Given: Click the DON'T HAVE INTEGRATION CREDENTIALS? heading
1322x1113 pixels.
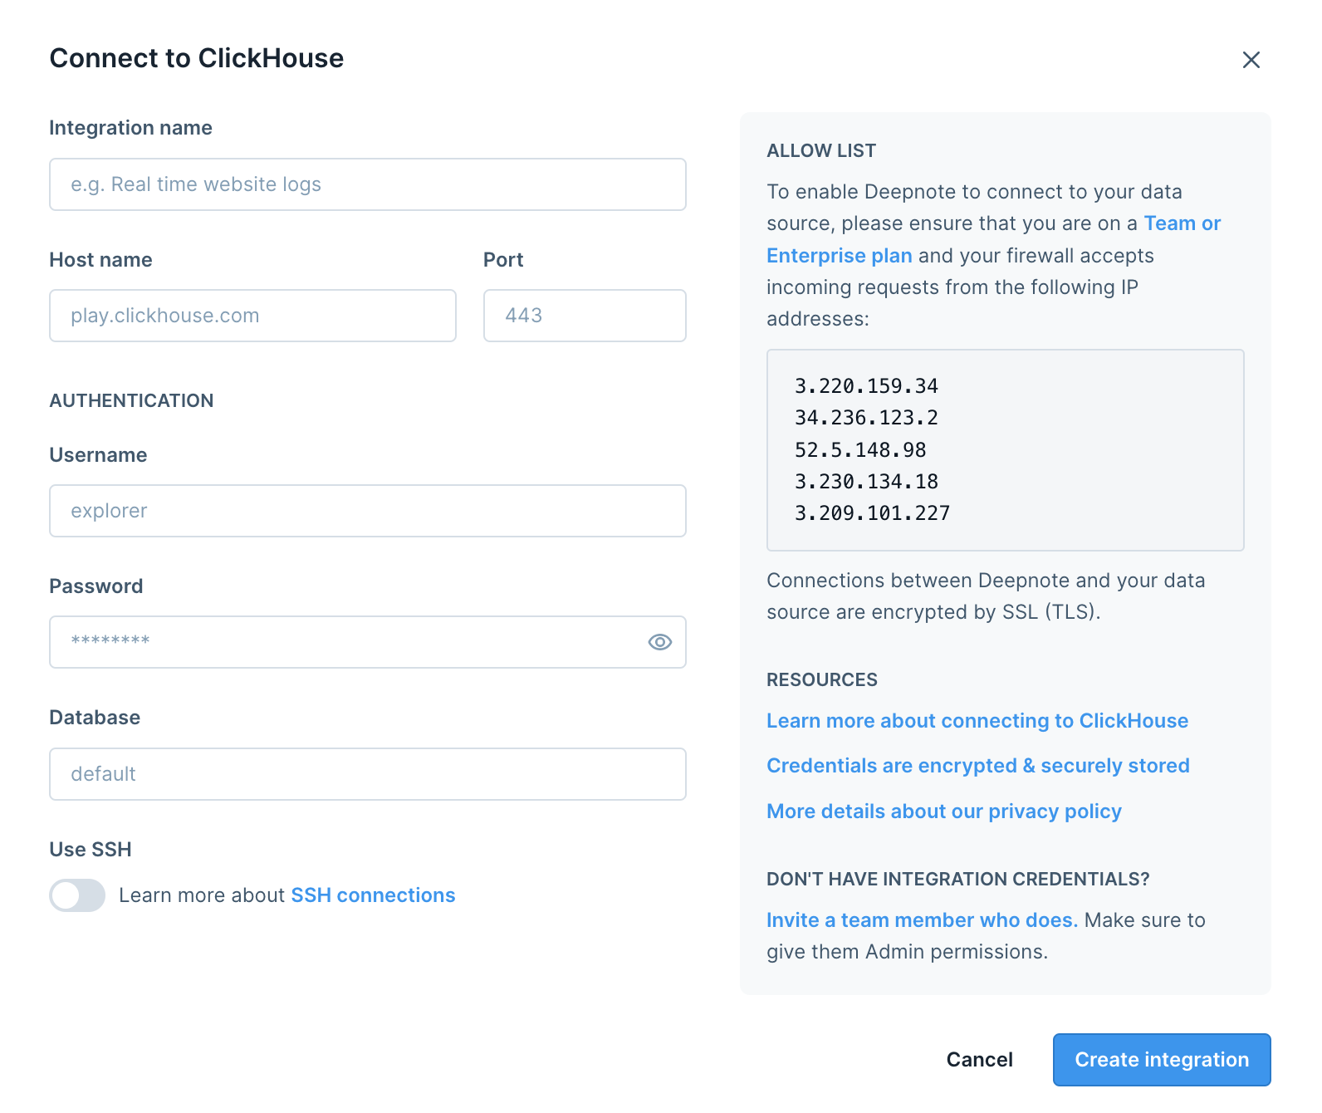Looking at the screenshot, I should pyautogui.click(x=958, y=880).
